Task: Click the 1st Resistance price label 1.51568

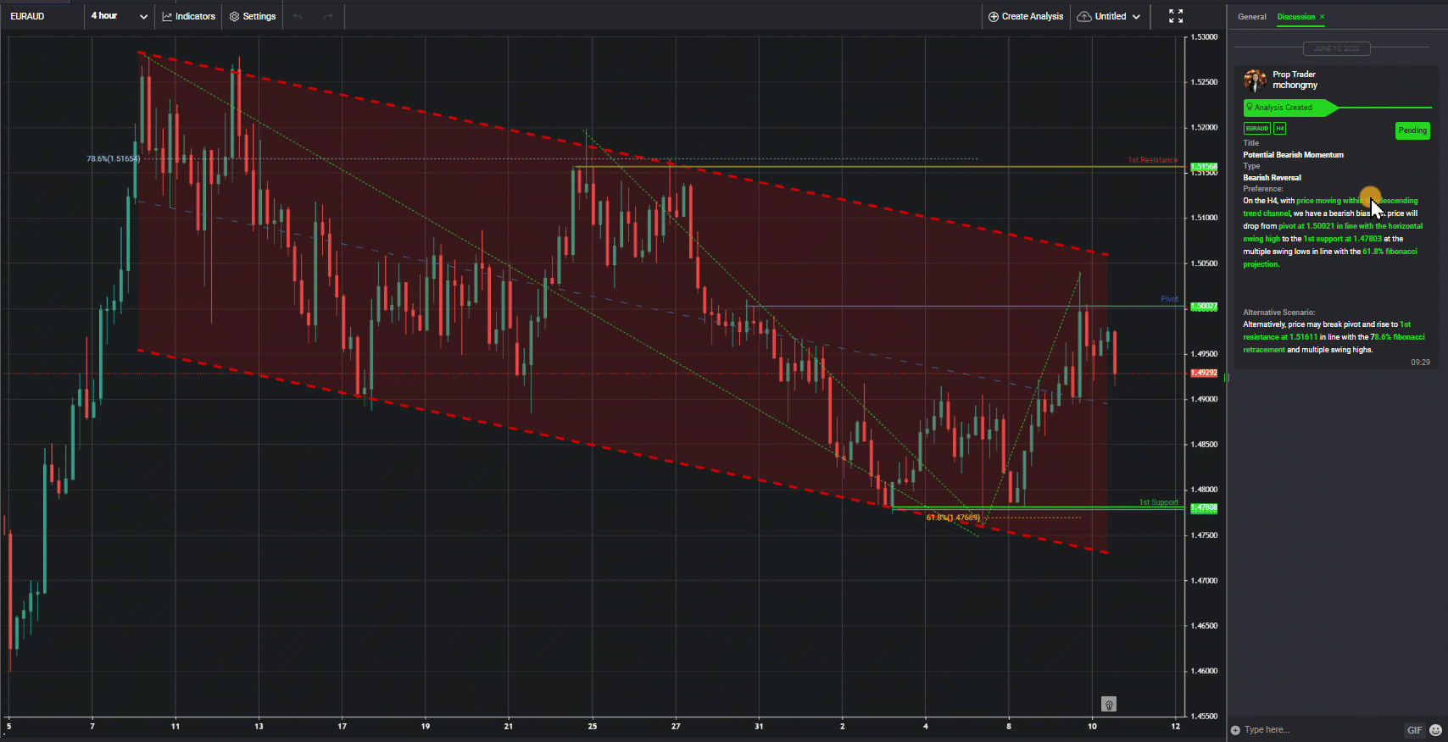Action: [x=1204, y=167]
